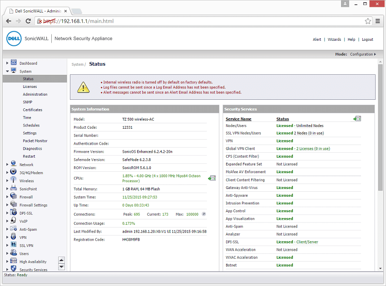Click the Dashboard chart icon in sidebar
This screenshot has height=286, width=386.
click(14, 63)
